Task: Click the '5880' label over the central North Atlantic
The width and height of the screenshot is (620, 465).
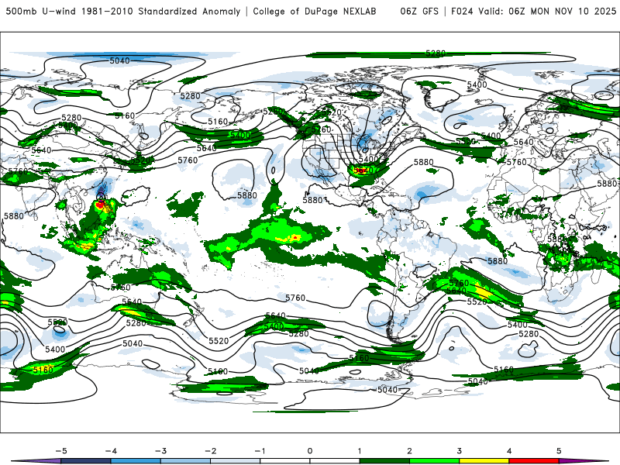Action: tap(423, 162)
